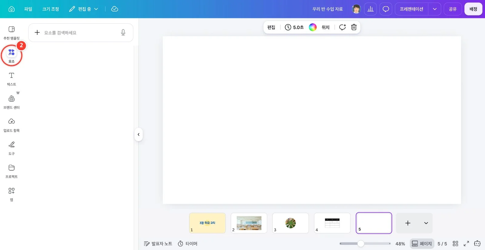Open the 크기 조정 menu

pos(51,9)
